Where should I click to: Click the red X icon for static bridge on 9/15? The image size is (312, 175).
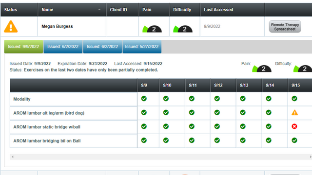pyautogui.click(x=294, y=126)
